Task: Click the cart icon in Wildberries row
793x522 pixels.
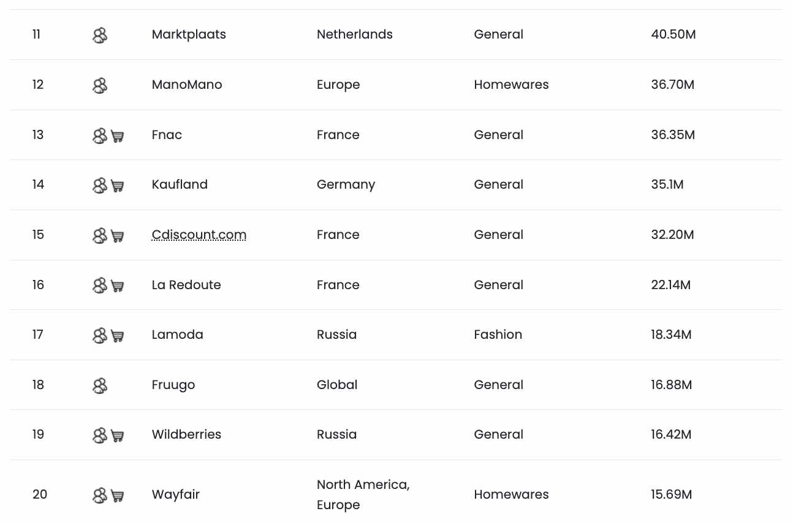Action: coord(118,436)
